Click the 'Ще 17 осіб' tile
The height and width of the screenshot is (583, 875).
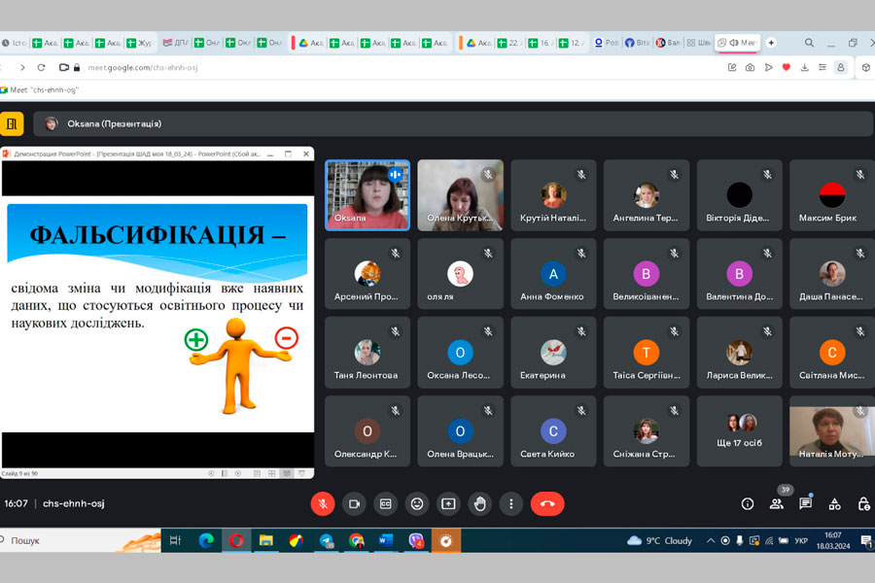coord(739,430)
